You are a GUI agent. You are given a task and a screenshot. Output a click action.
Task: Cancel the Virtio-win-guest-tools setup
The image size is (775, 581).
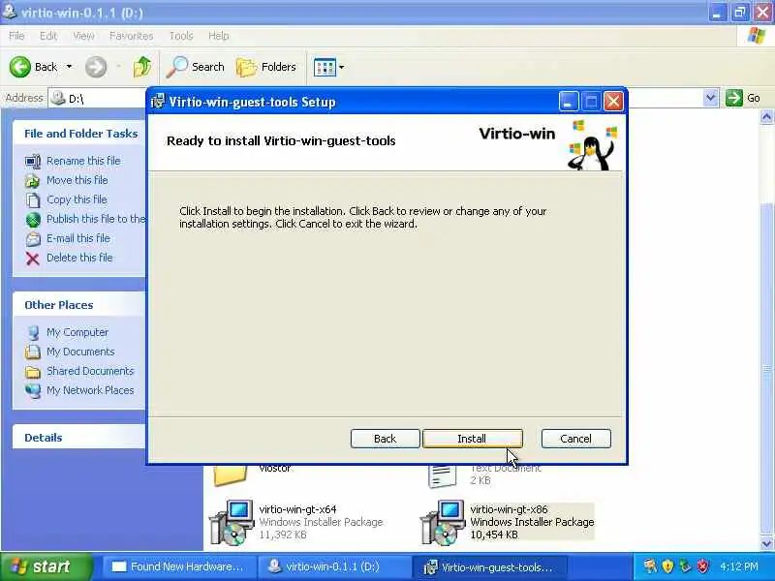(x=575, y=439)
